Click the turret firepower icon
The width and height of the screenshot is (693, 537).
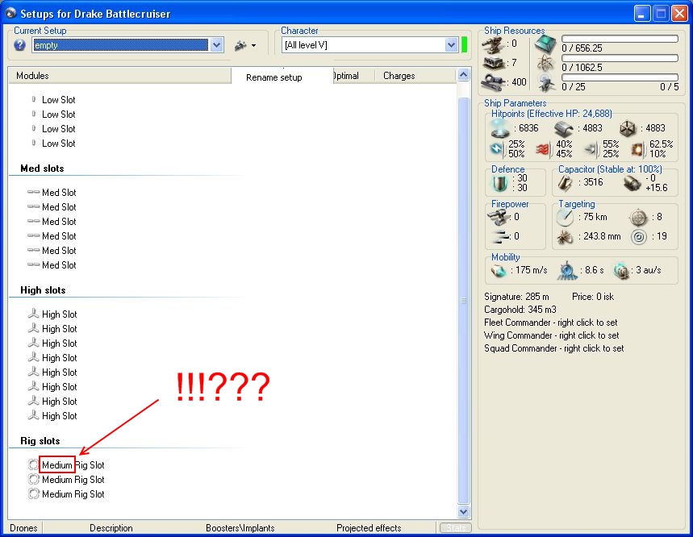499,217
